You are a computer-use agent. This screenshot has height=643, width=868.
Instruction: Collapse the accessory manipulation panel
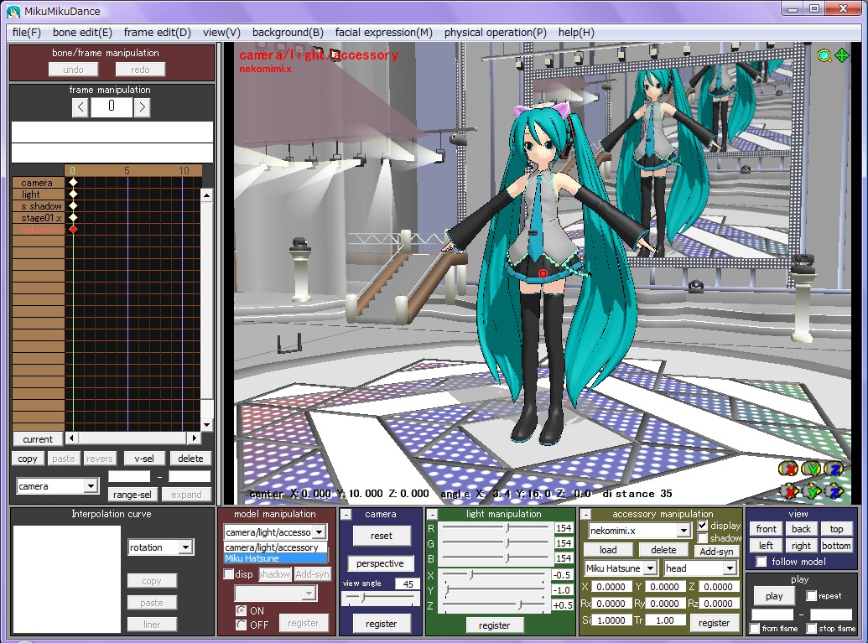(x=585, y=514)
